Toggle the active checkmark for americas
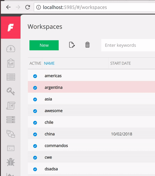The height and width of the screenshot is (176, 155). pos(35,76)
